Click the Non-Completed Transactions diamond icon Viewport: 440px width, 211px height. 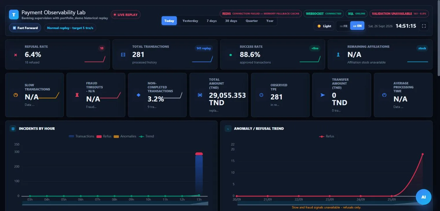click(138, 95)
